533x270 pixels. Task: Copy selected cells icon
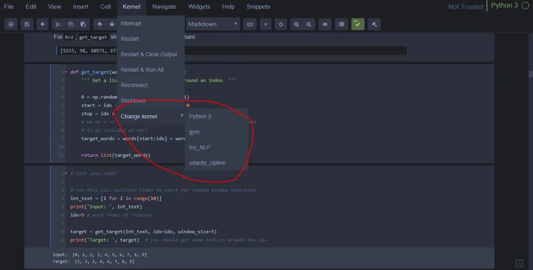70,24
